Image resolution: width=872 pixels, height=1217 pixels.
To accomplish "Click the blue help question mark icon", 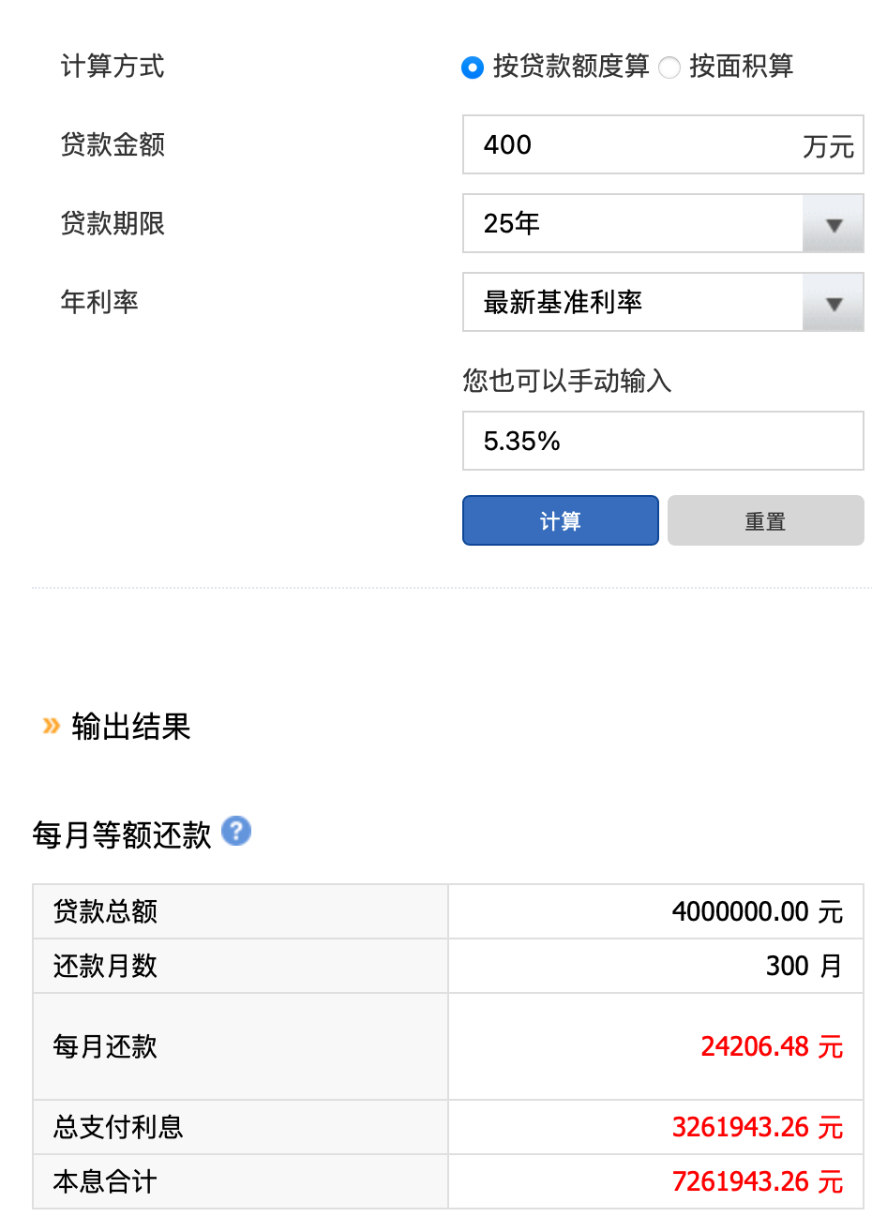I will (x=236, y=831).
